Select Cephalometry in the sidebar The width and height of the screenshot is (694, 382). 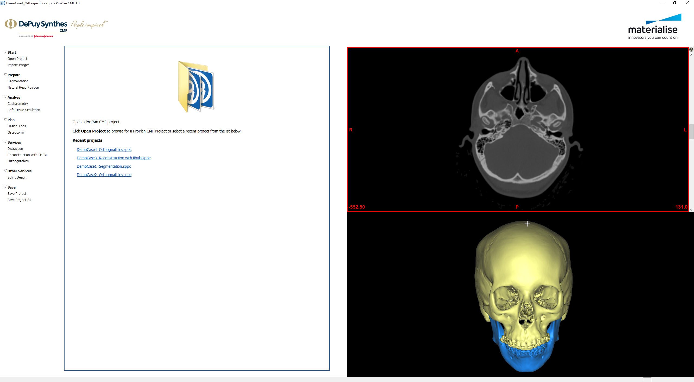[x=18, y=104]
